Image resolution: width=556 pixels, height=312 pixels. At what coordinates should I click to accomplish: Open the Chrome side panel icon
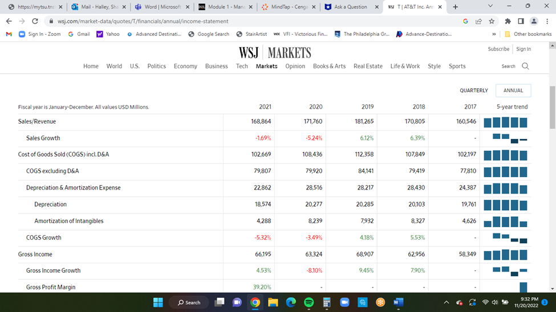click(521, 21)
